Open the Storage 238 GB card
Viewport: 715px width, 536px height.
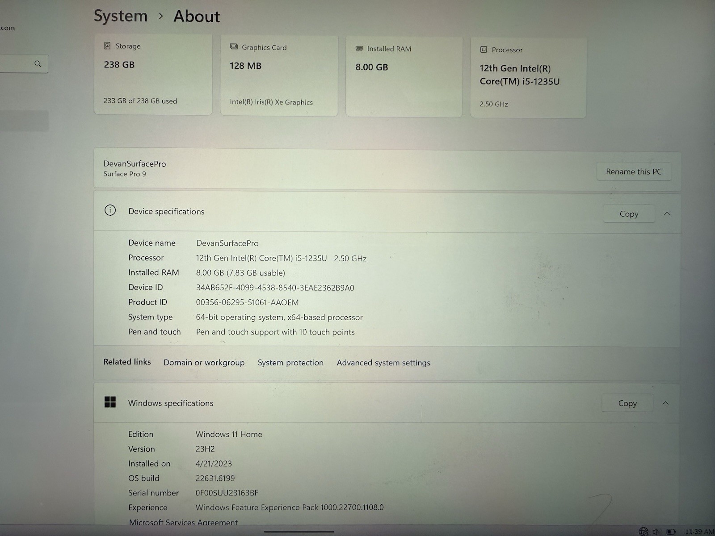(x=153, y=75)
